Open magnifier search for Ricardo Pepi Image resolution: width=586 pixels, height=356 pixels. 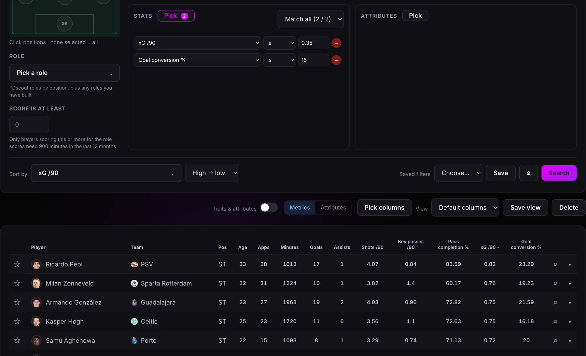point(555,264)
